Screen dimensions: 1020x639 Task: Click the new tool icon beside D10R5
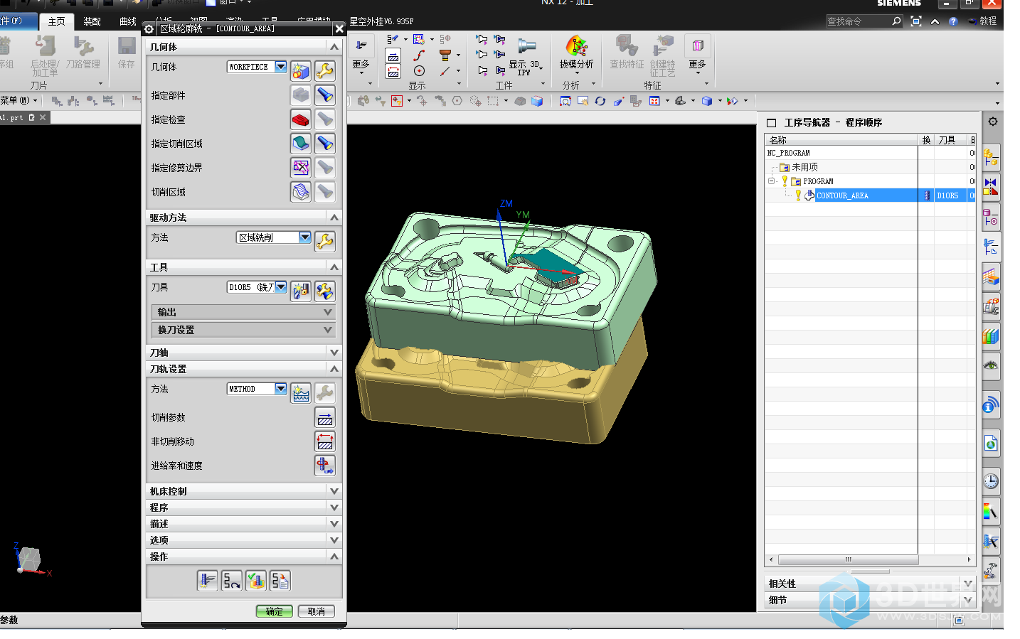tap(301, 291)
